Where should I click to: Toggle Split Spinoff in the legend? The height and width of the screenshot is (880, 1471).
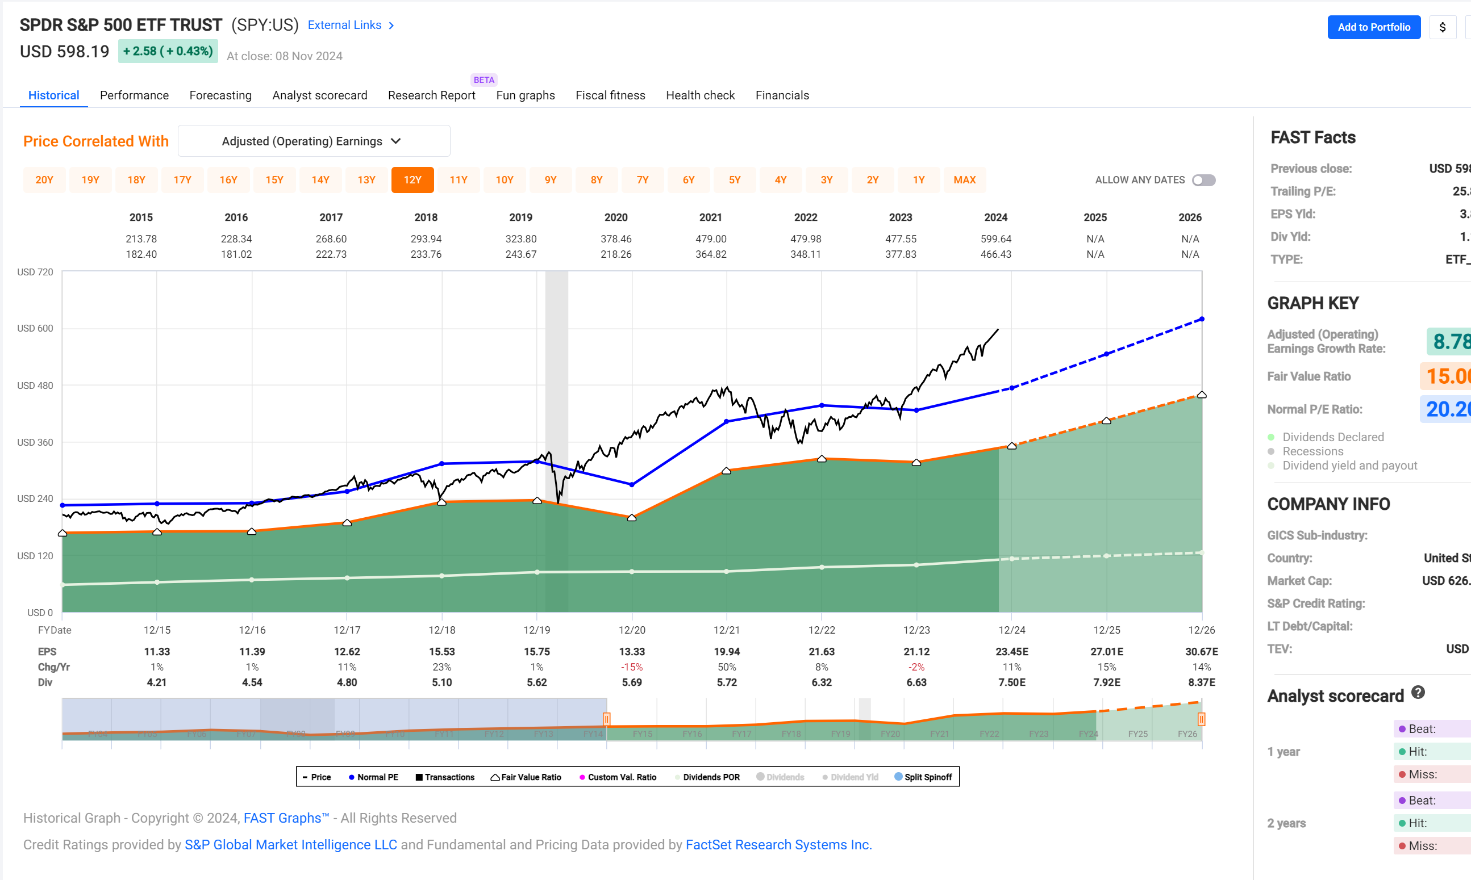923,777
